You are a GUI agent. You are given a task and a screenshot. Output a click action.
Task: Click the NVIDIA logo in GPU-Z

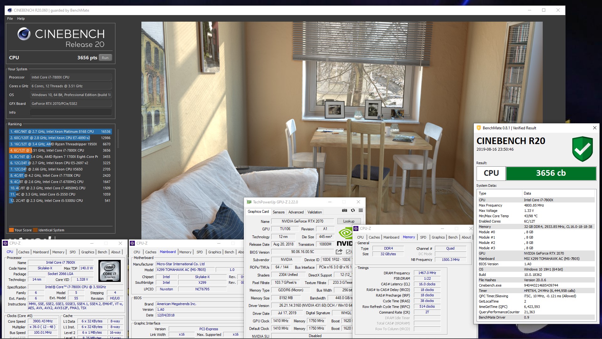click(344, 237)
